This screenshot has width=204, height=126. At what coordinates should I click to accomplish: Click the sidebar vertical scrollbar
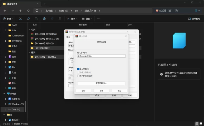coord(26,106)
